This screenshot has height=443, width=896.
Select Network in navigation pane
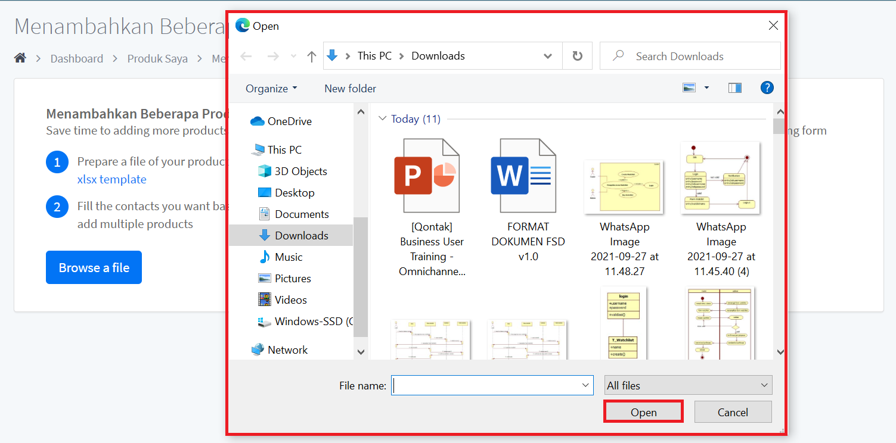[280, 350]
